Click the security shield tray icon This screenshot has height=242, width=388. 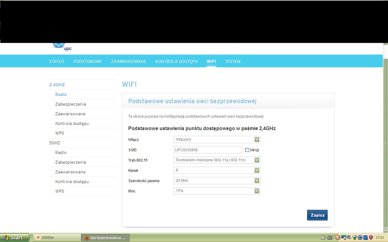pos(371,237)
